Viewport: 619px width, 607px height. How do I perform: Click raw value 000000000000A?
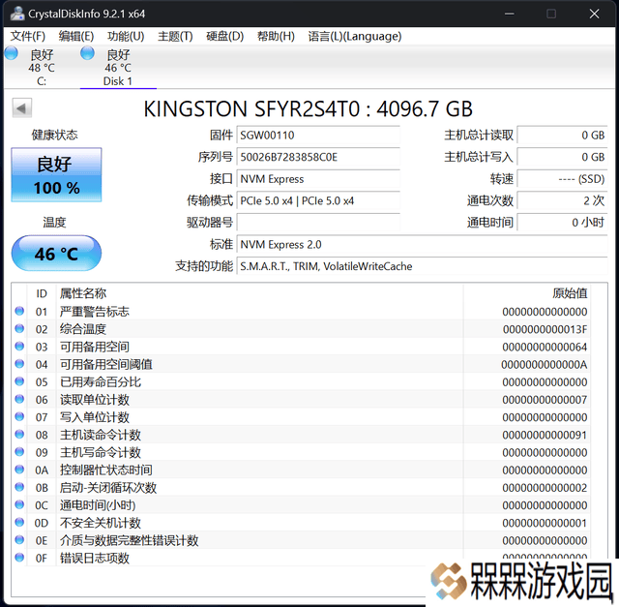point(545,364)
